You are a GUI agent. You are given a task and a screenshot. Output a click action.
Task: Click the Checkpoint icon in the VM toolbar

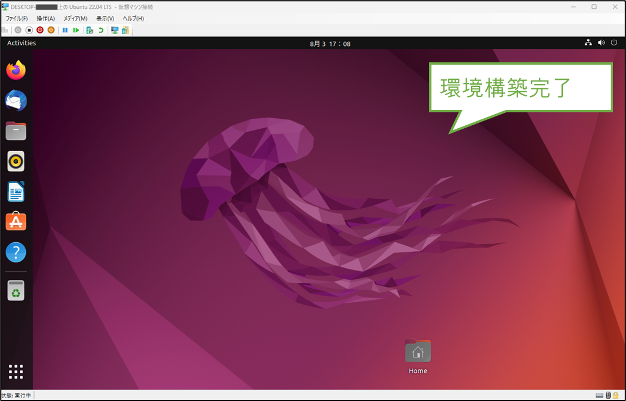coord(89,30)
